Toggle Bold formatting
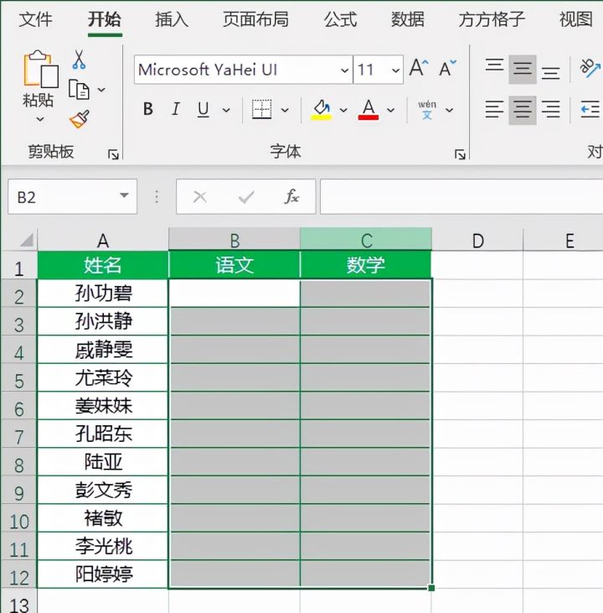This screenshot has height=613, width=603. click(x=148, y=109)
